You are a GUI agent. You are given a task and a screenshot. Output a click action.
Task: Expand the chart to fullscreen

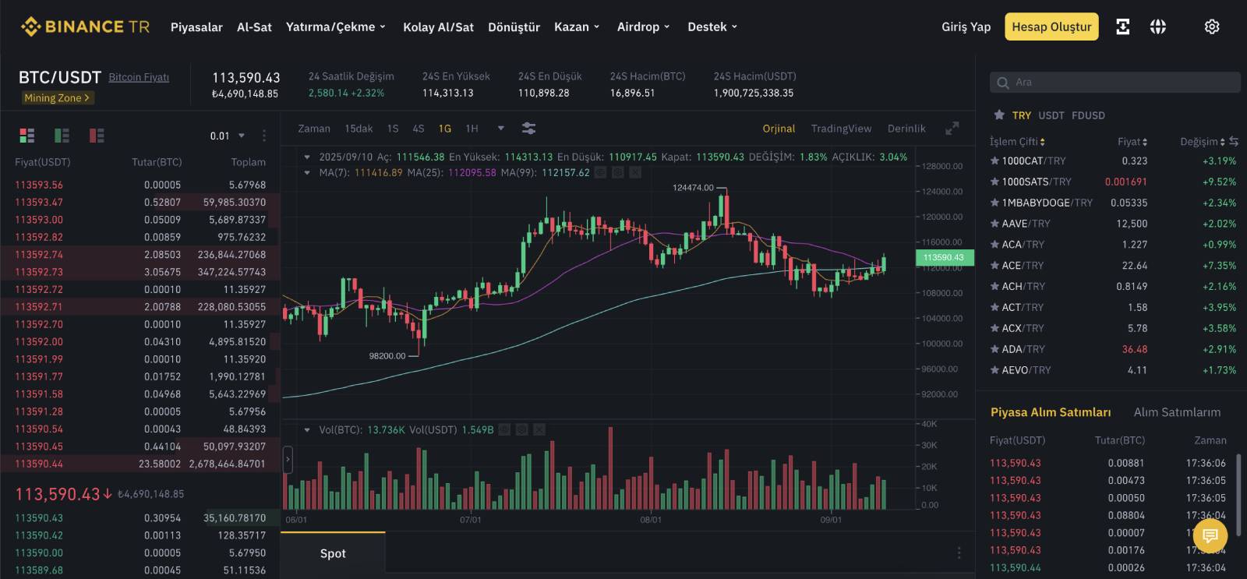[x=952, y=129]
